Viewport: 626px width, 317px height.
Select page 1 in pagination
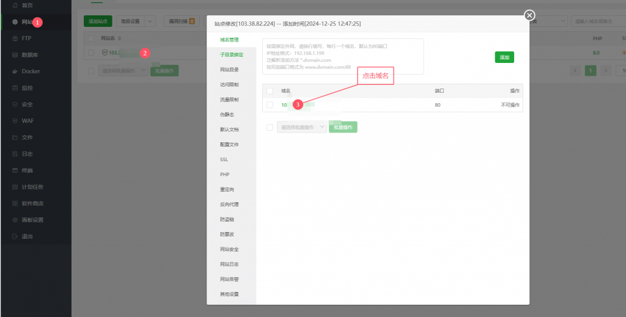point(591,71)
